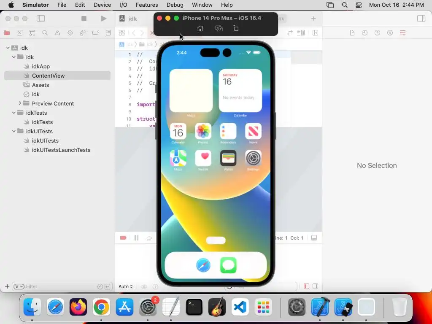Add a file with navigator plus button
432x324 pixels.
click(7, 286)
